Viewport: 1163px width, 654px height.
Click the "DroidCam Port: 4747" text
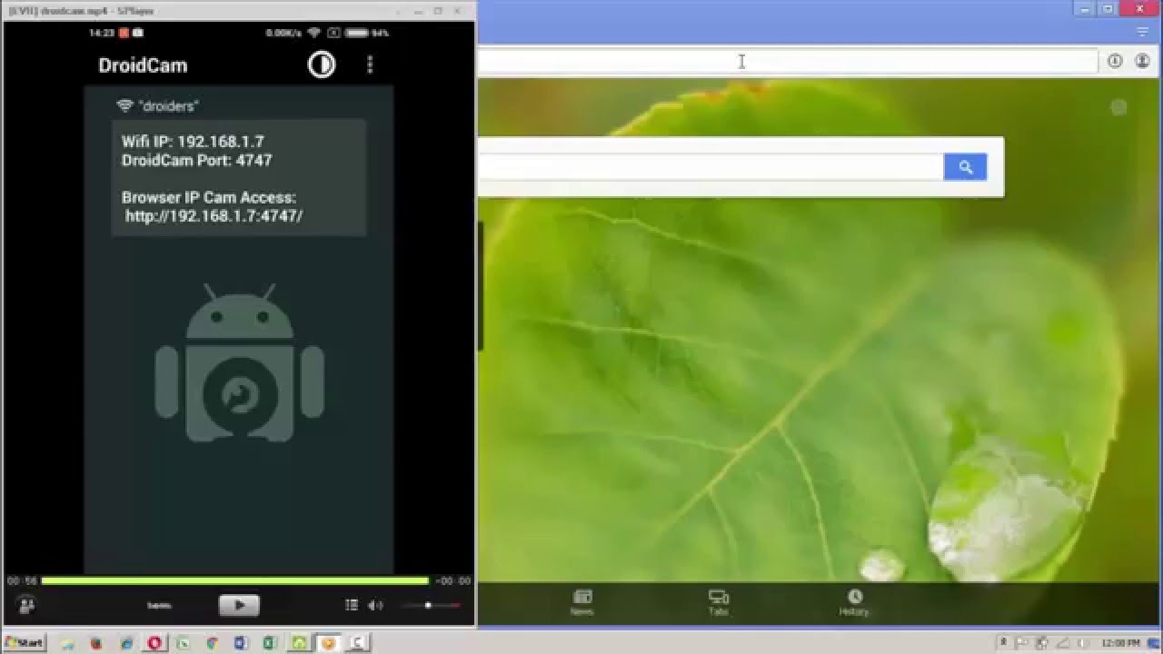tap(197, 161)
